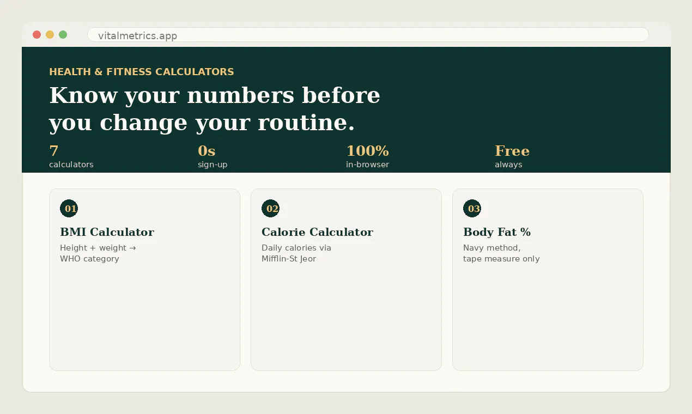Click the vitalmetrics.app address bar

click(x=368, y=35)
